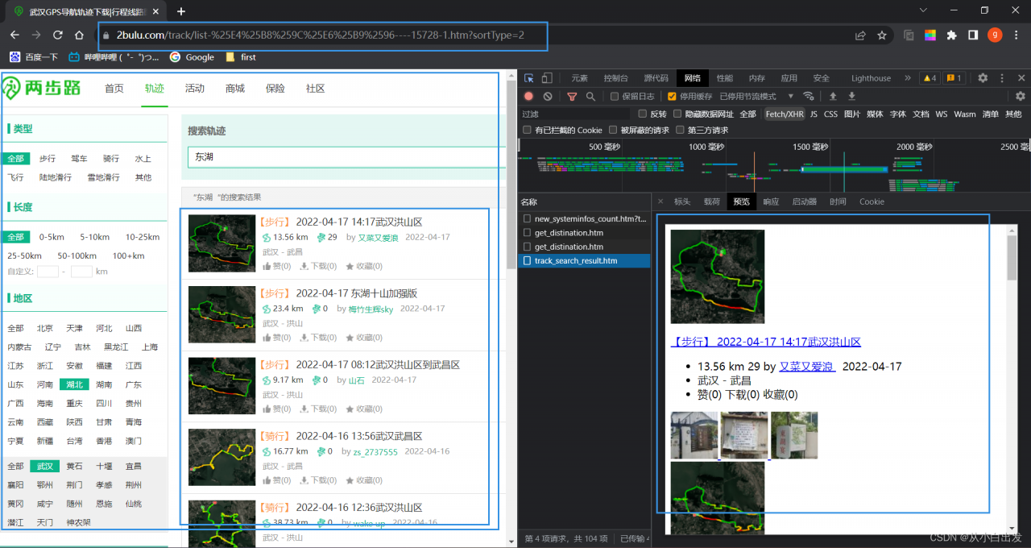Image resolution: width=1031 pixels, height=548 pixels.
Task: Open thumbnail of 08:12武汉洪山区到武昌区 track
Action: point(222,385)
